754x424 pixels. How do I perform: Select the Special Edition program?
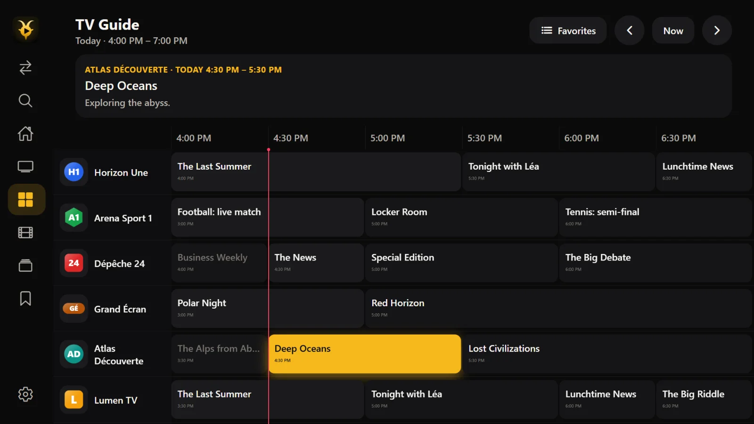point(461,263)
